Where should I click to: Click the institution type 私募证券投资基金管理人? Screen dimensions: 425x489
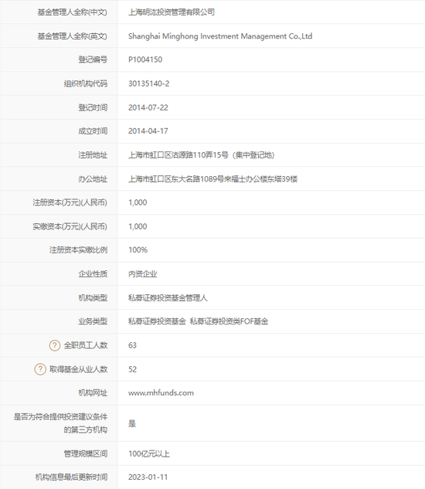click(168, 298)
